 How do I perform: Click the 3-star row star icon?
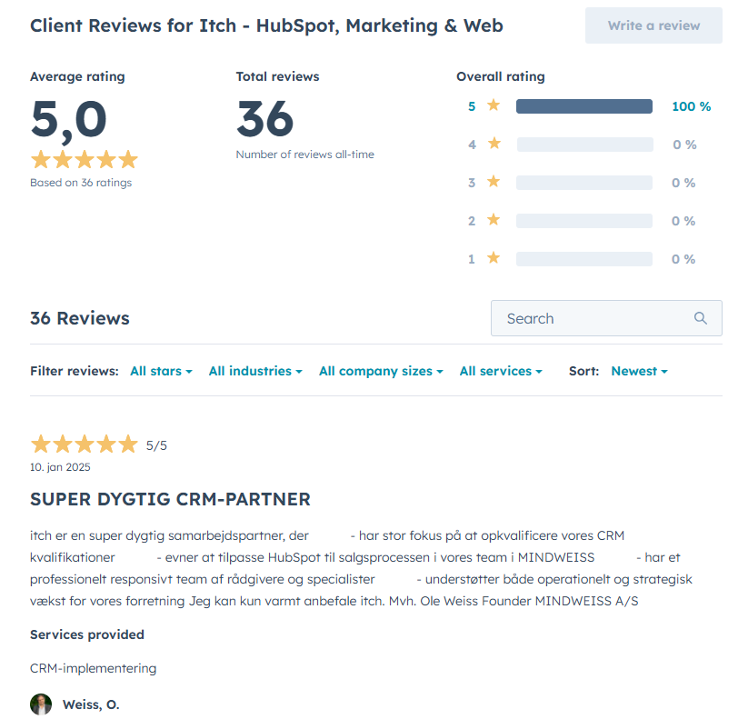[494, 182]
